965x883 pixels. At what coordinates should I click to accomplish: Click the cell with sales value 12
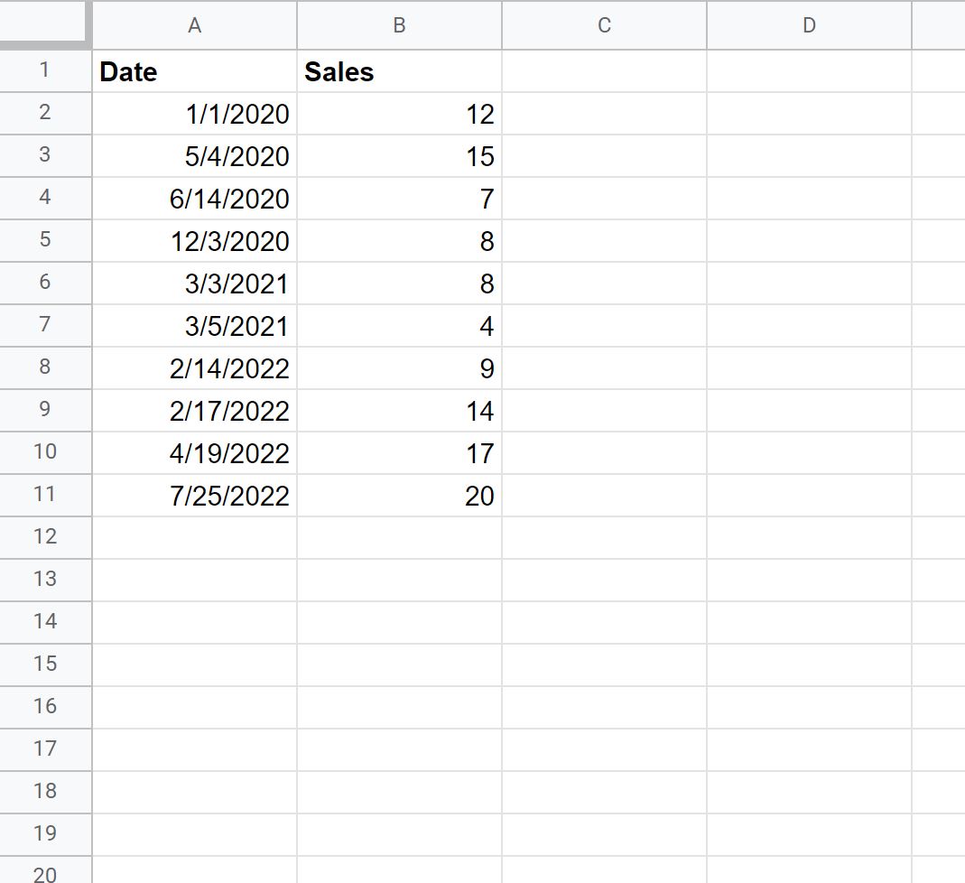398,114
